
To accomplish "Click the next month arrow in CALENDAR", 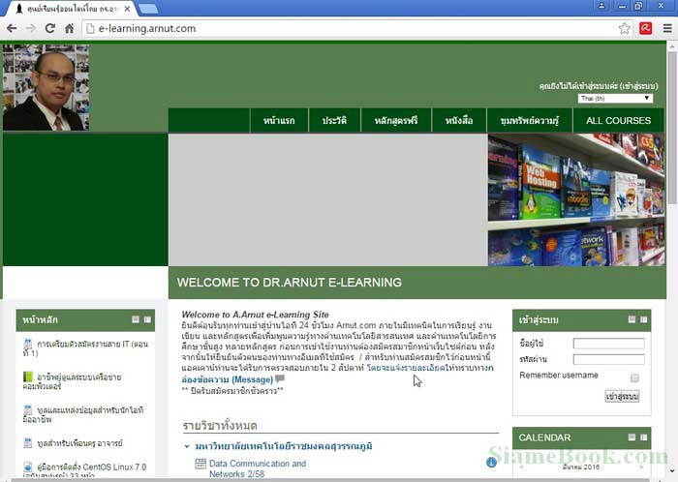I will pyautogui.click(x=641, y=467).
